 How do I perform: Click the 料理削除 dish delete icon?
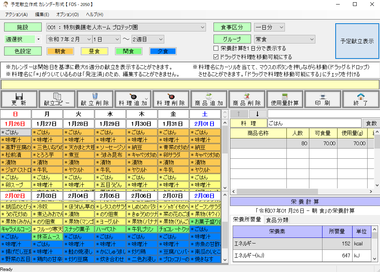pos(170,99)
